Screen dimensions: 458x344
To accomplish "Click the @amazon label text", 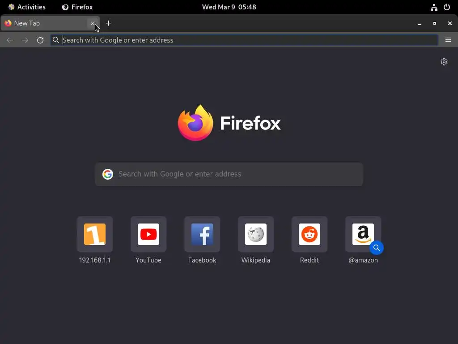I will coord(363,260).
